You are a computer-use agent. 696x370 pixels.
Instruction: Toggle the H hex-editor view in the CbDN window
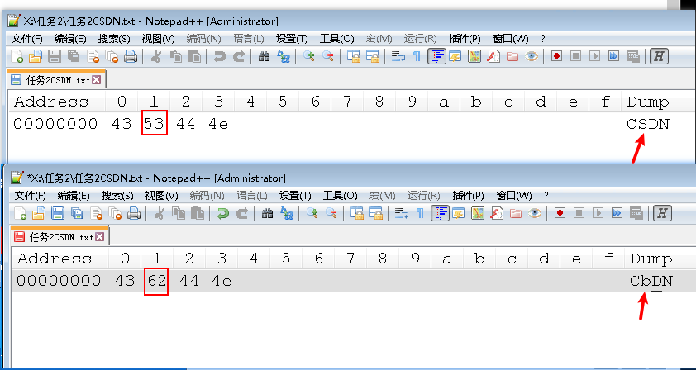point(662,213)
